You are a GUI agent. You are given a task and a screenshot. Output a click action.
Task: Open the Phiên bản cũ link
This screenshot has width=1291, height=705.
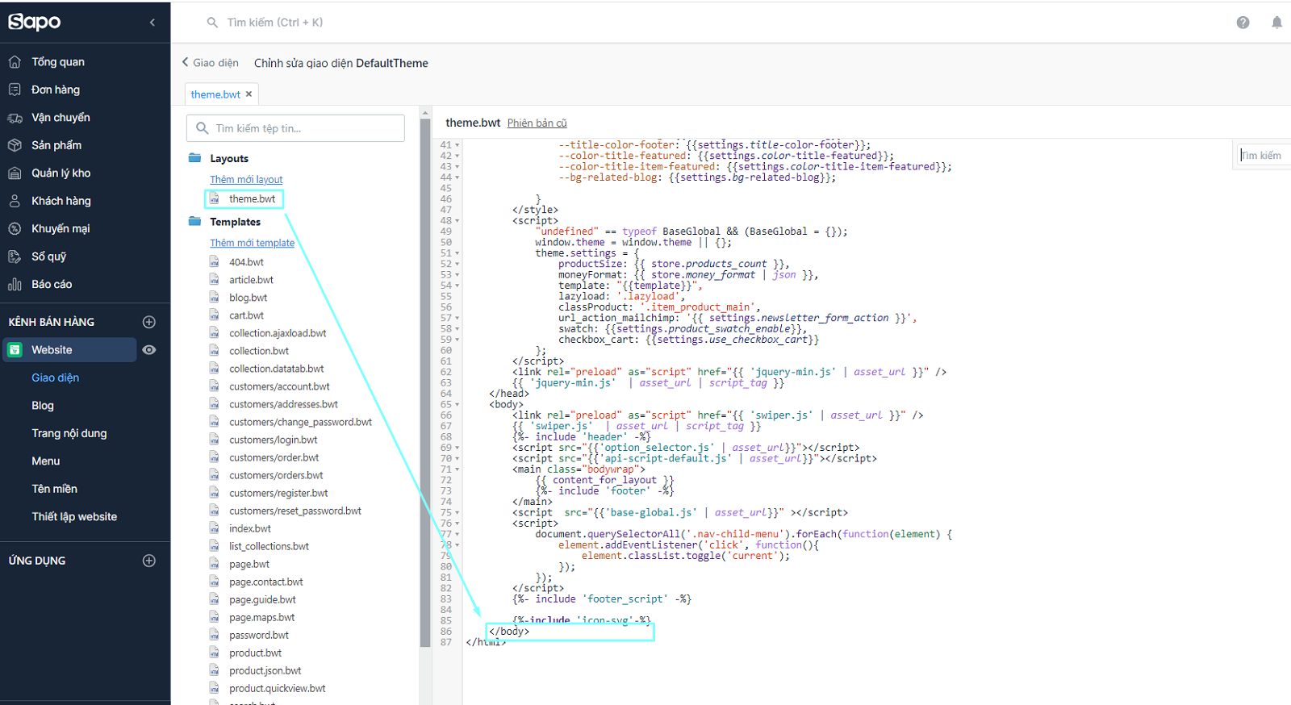point(537,123)
